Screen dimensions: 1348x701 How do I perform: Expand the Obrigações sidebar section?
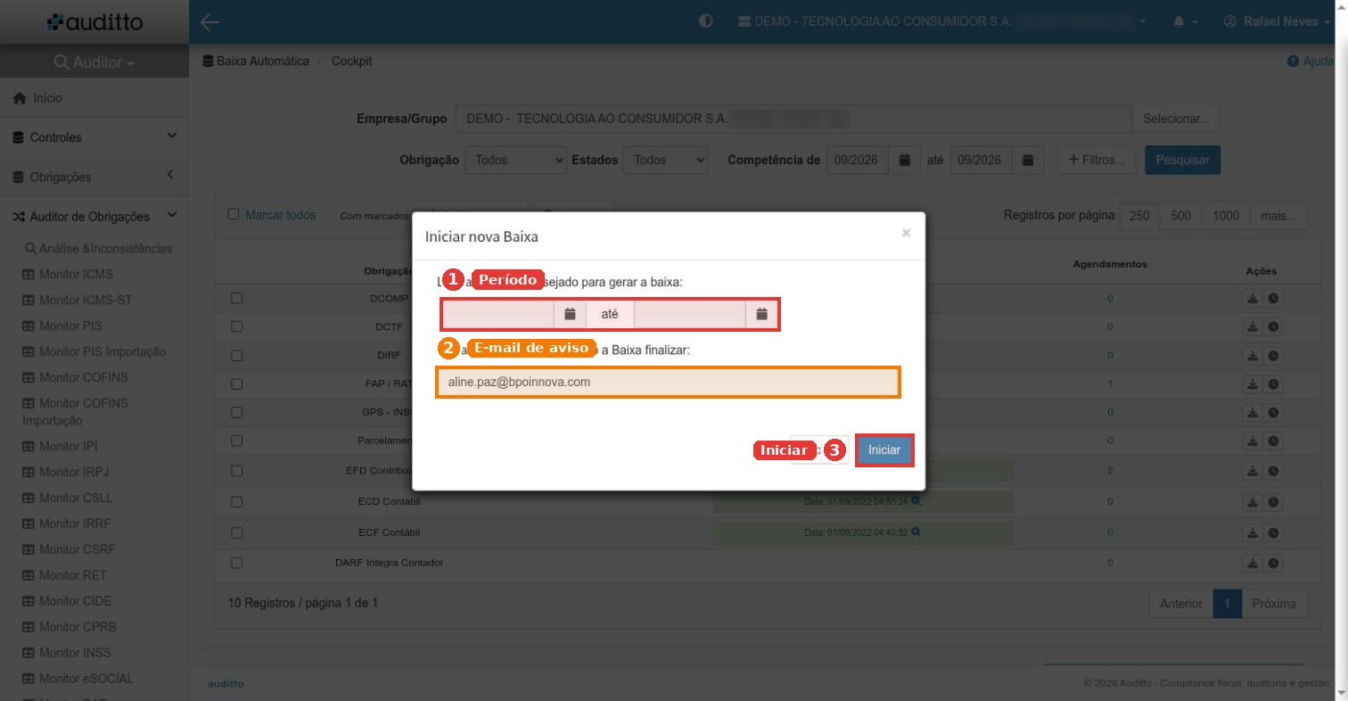95,177
